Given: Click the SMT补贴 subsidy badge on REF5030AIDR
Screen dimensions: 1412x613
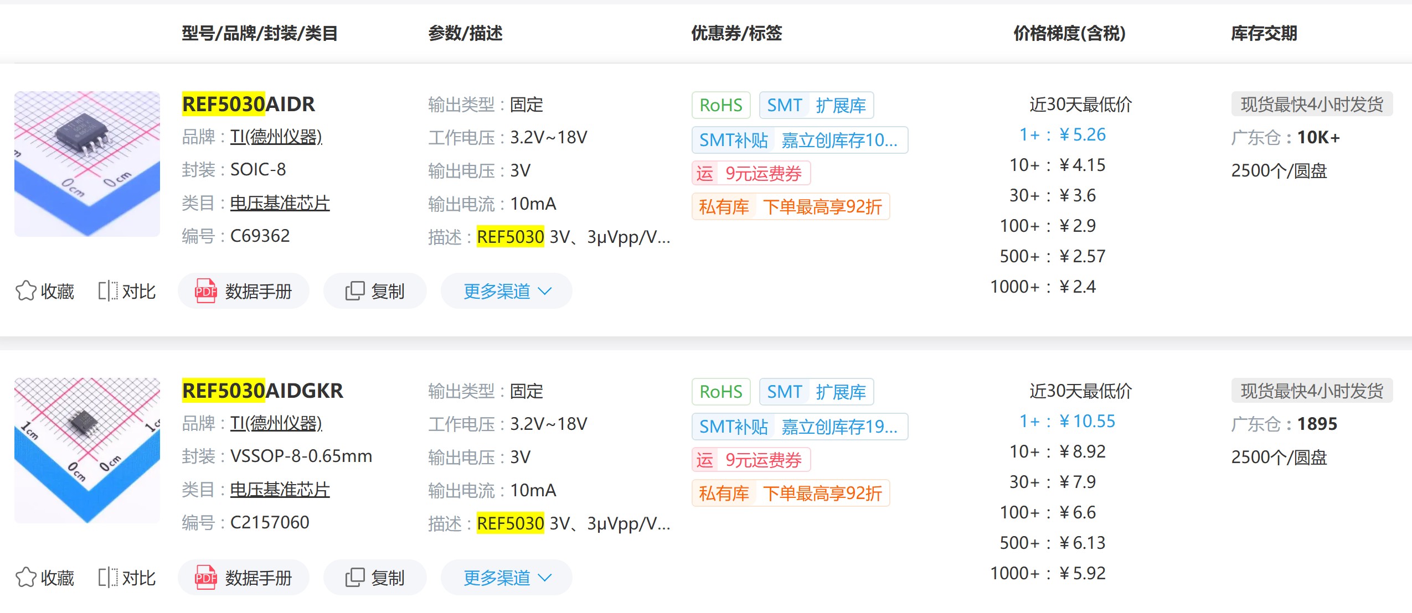Looking at the screenshot, I should 733,141.
